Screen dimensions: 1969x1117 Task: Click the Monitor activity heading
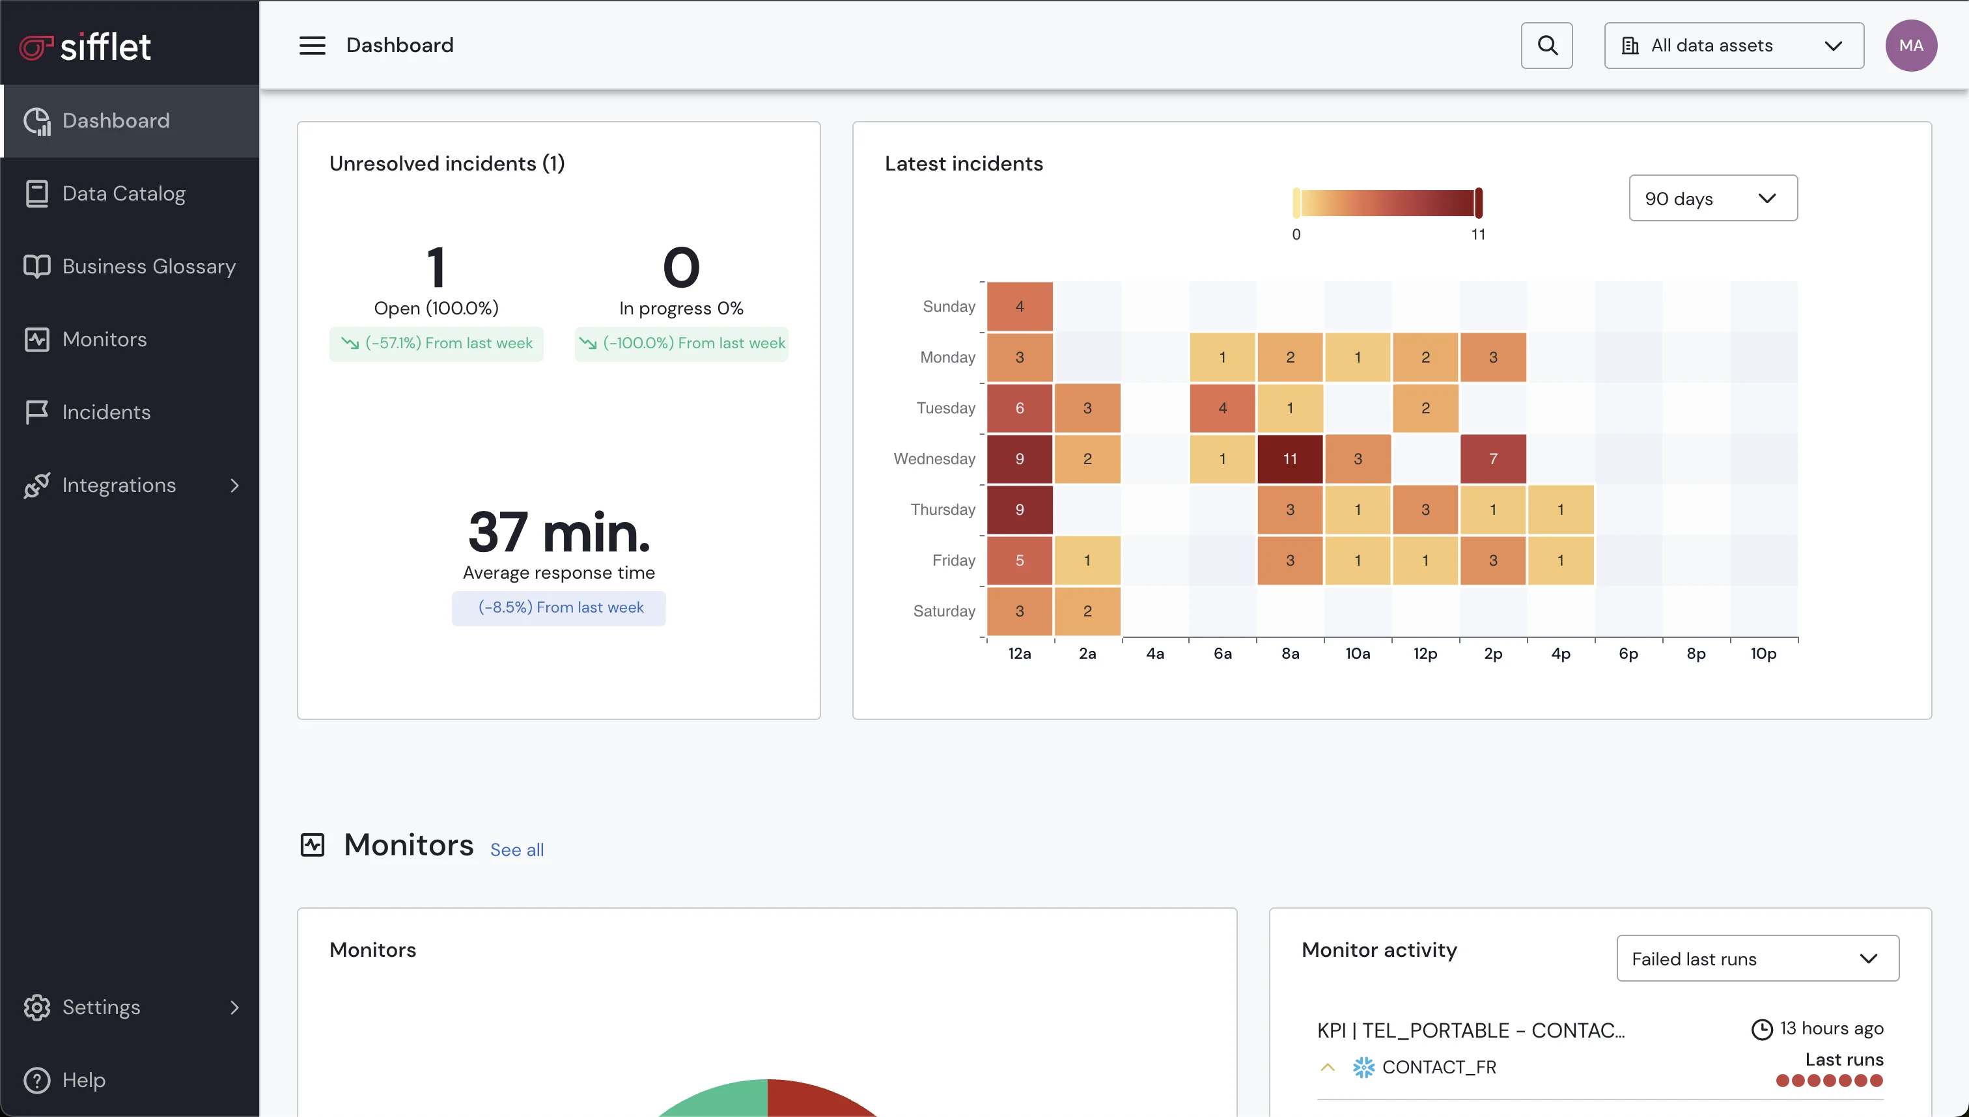[1379, 950]
